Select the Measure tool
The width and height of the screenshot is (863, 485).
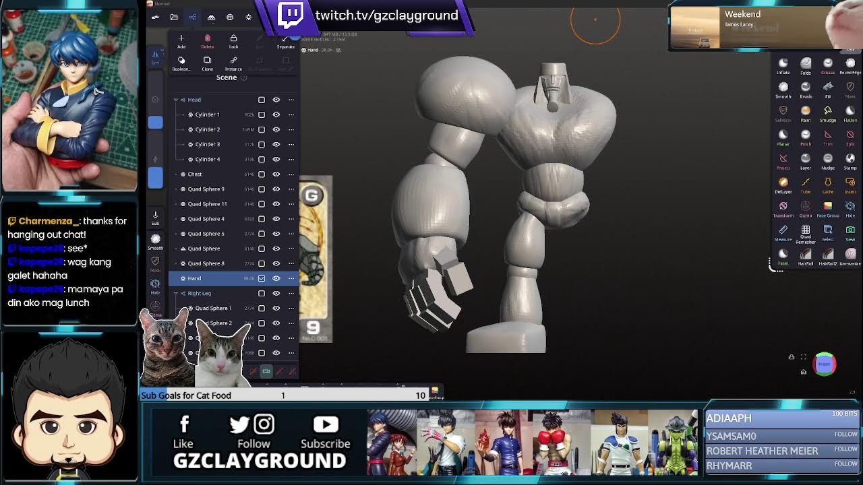783,232
